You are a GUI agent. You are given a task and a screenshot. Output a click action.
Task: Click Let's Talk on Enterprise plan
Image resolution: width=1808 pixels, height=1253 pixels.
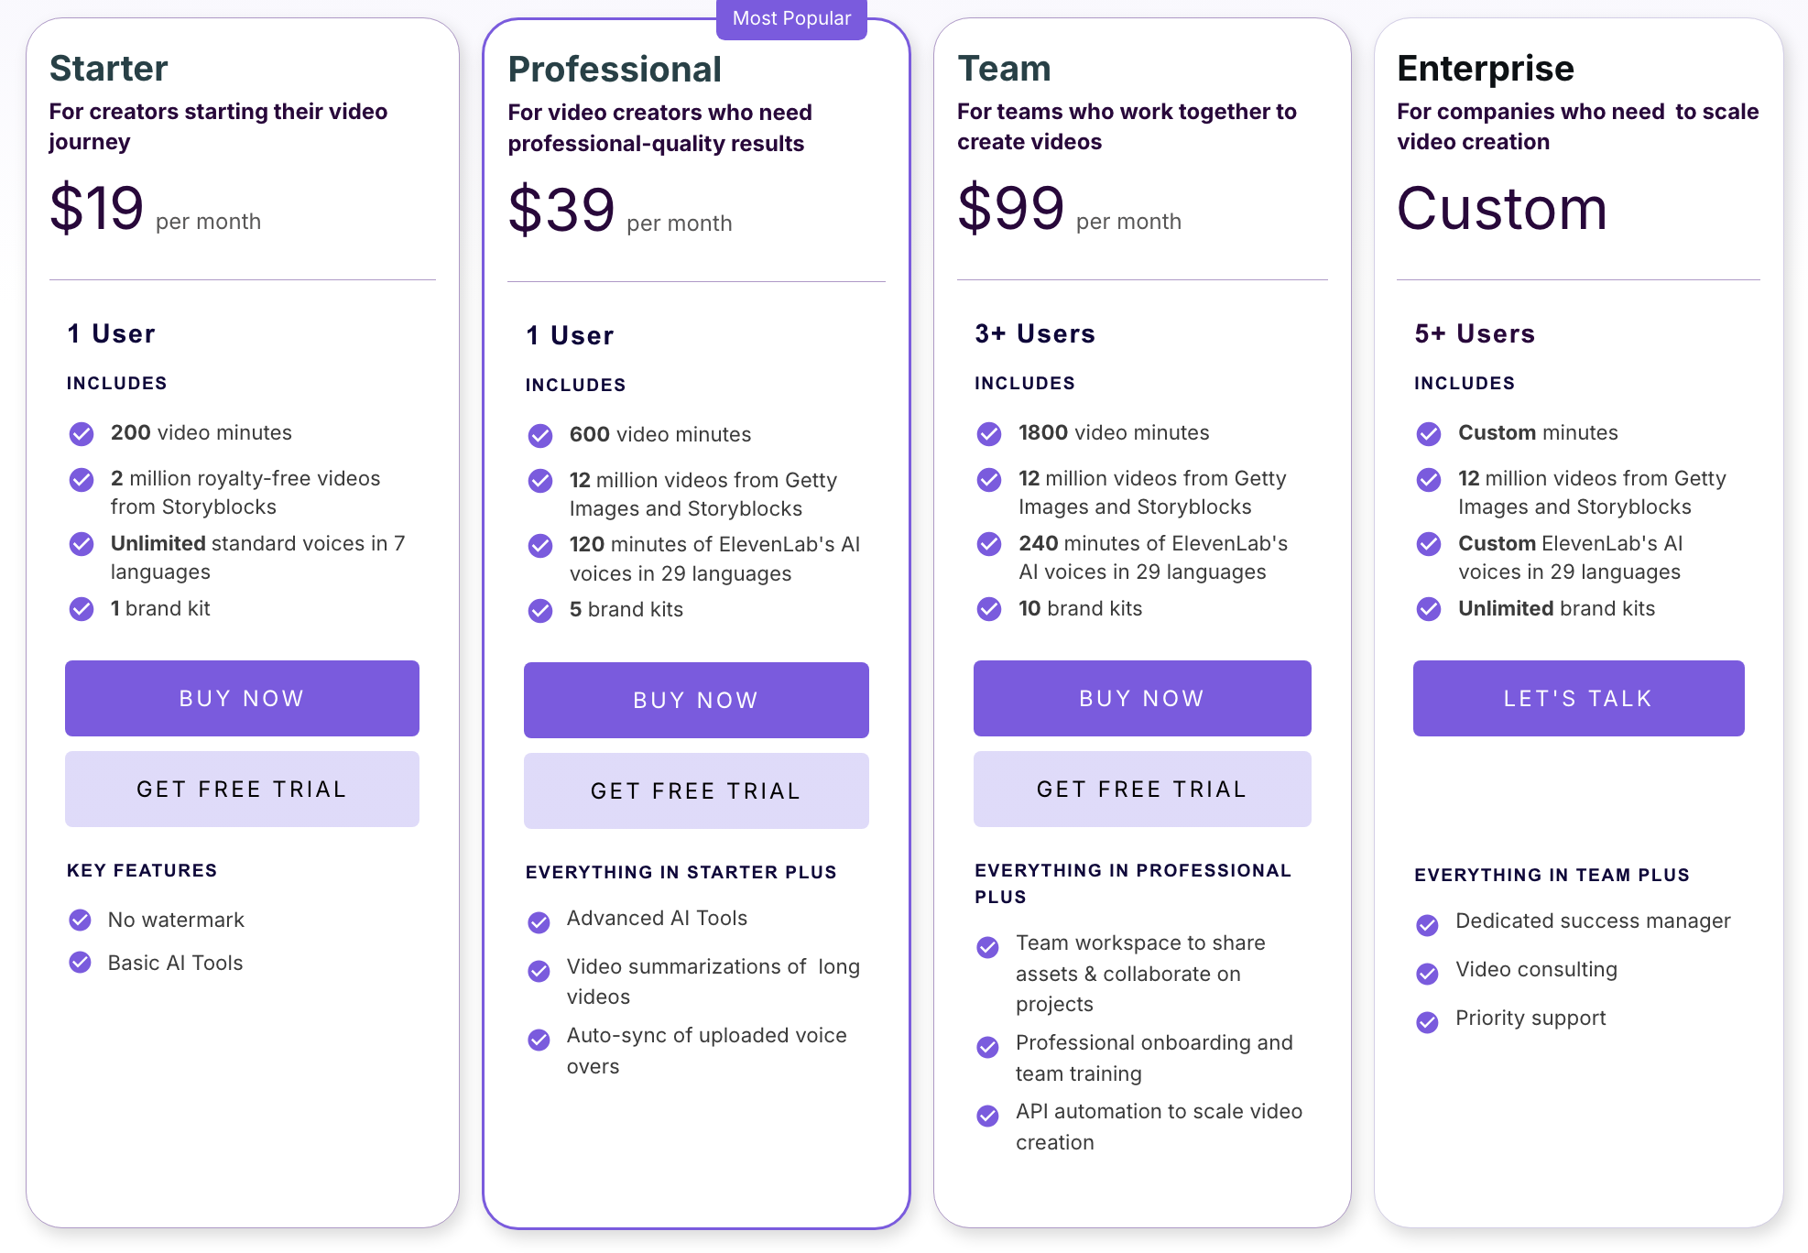click(1578, 698)
